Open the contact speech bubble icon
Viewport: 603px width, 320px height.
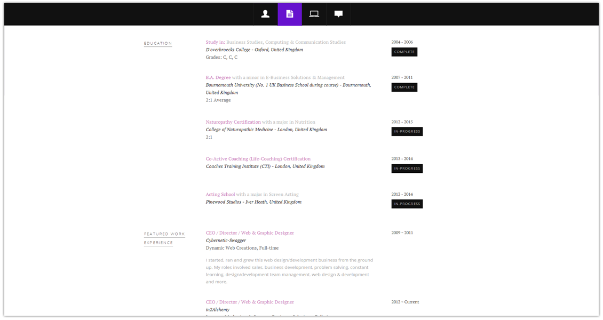click(338, 14)
